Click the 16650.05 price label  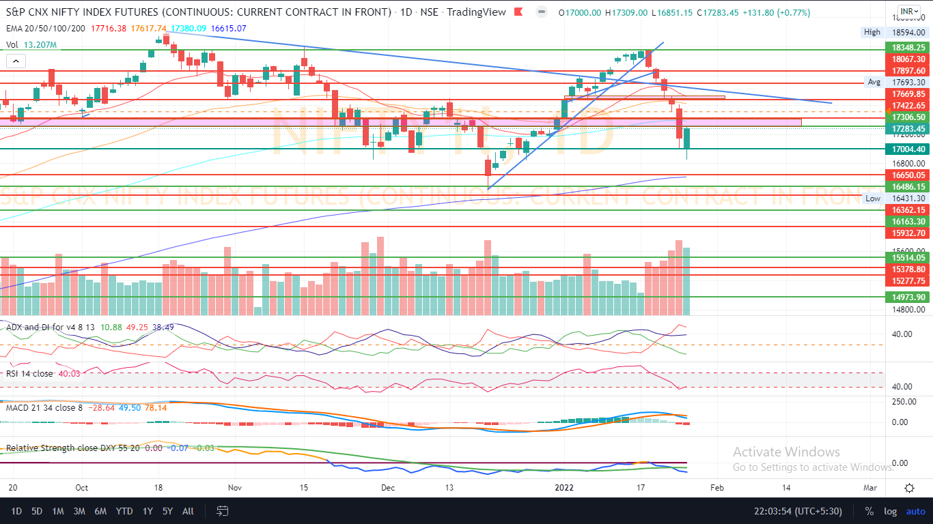[908, 175]
